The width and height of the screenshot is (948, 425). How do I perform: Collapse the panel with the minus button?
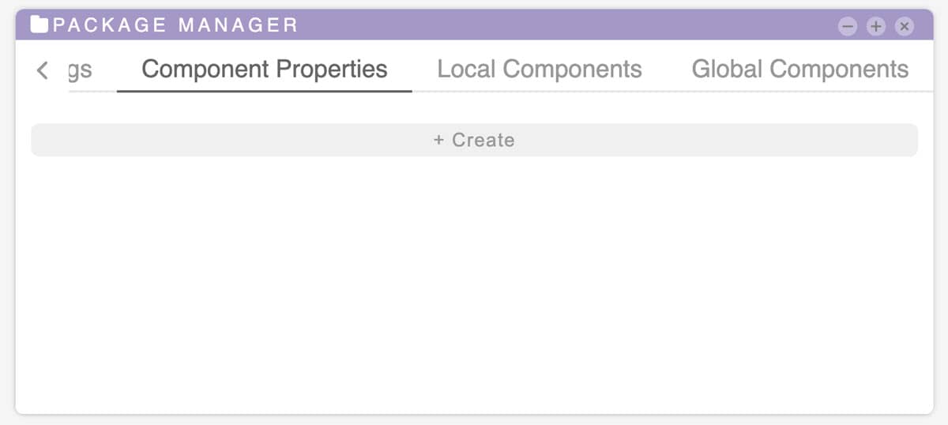pos(848,26)
